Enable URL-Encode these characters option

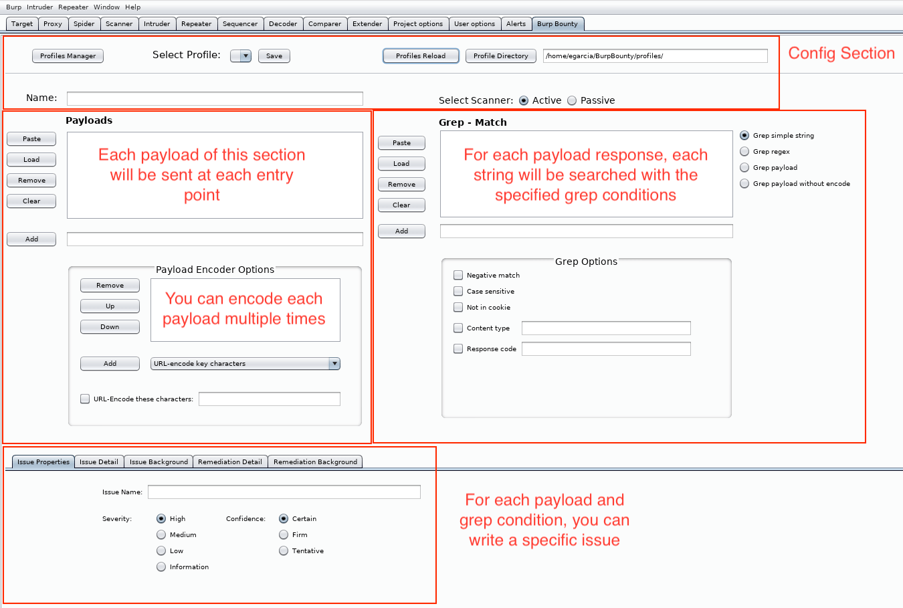(85, 399)
